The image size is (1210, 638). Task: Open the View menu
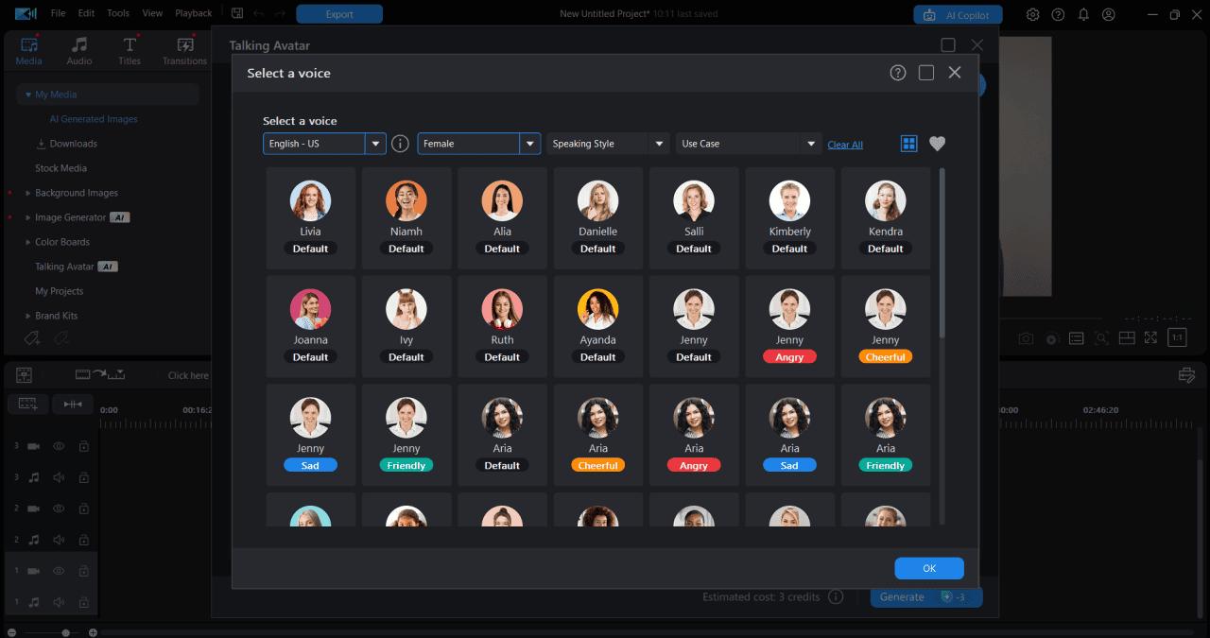152,13
